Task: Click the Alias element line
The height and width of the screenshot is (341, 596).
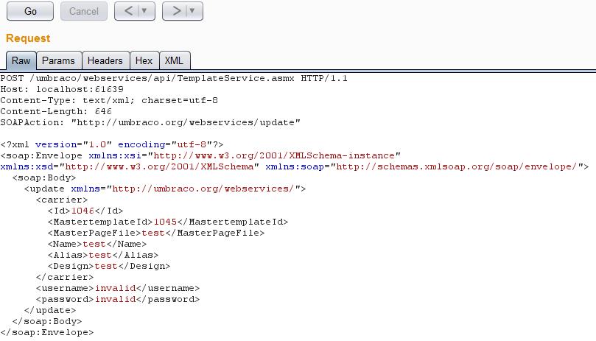Action: (x=103, y=255)
